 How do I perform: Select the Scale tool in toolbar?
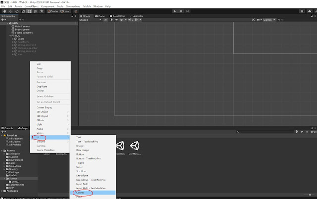pyautogui.click(x=23, y=11)
